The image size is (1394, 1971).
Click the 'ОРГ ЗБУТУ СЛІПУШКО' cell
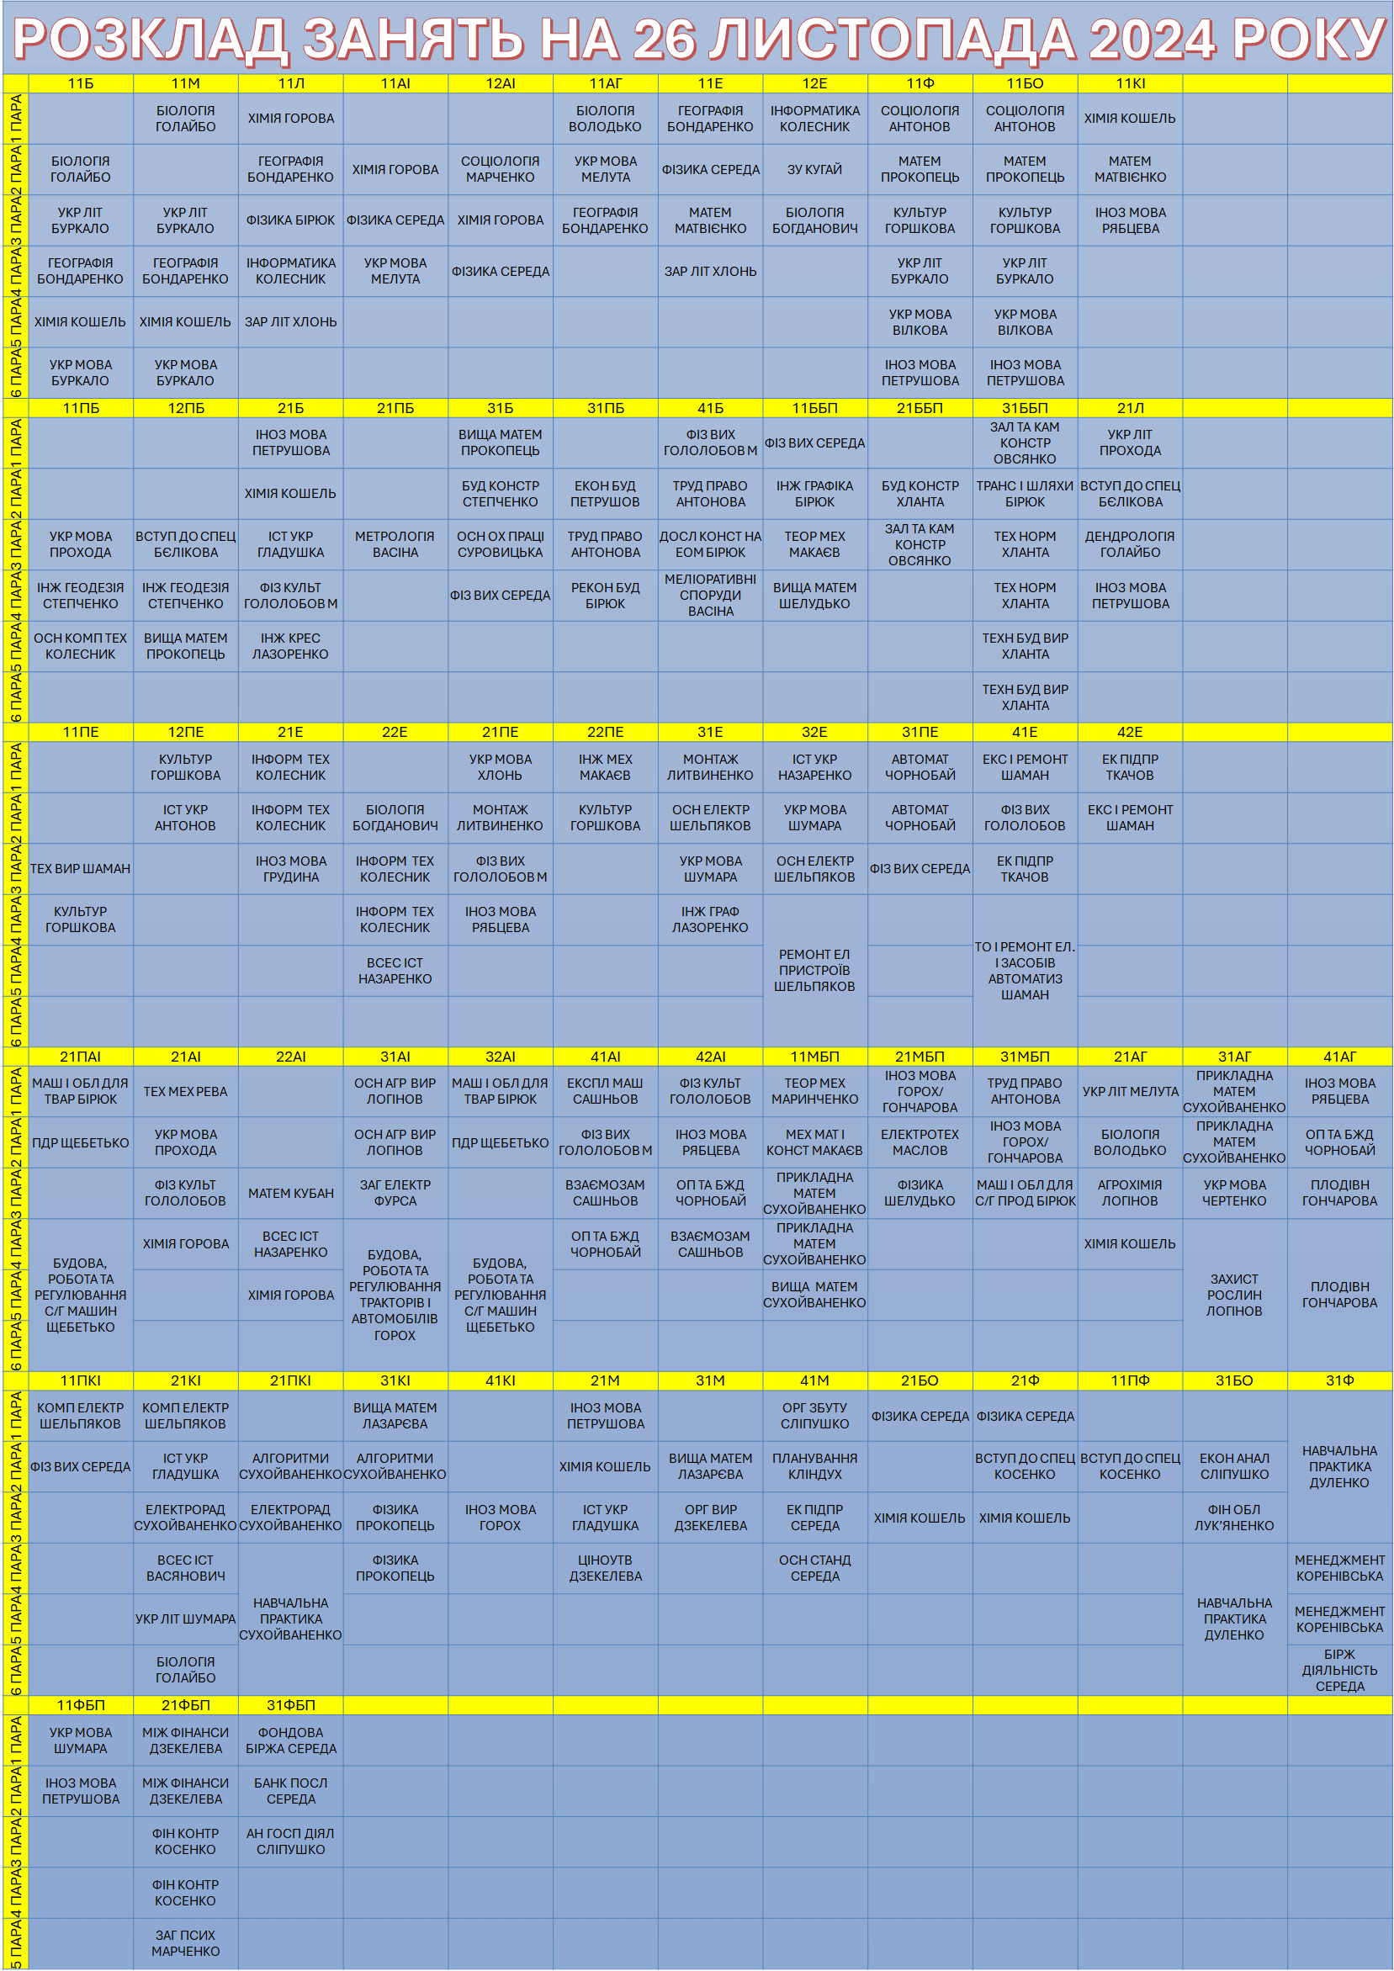click(814, 1416)
